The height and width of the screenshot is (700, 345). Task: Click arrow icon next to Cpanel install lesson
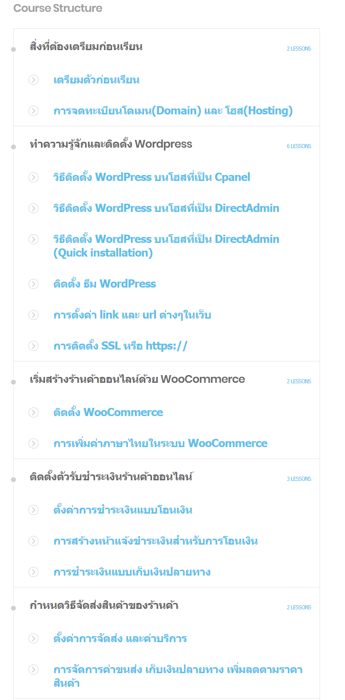click(x=33, y=177)
